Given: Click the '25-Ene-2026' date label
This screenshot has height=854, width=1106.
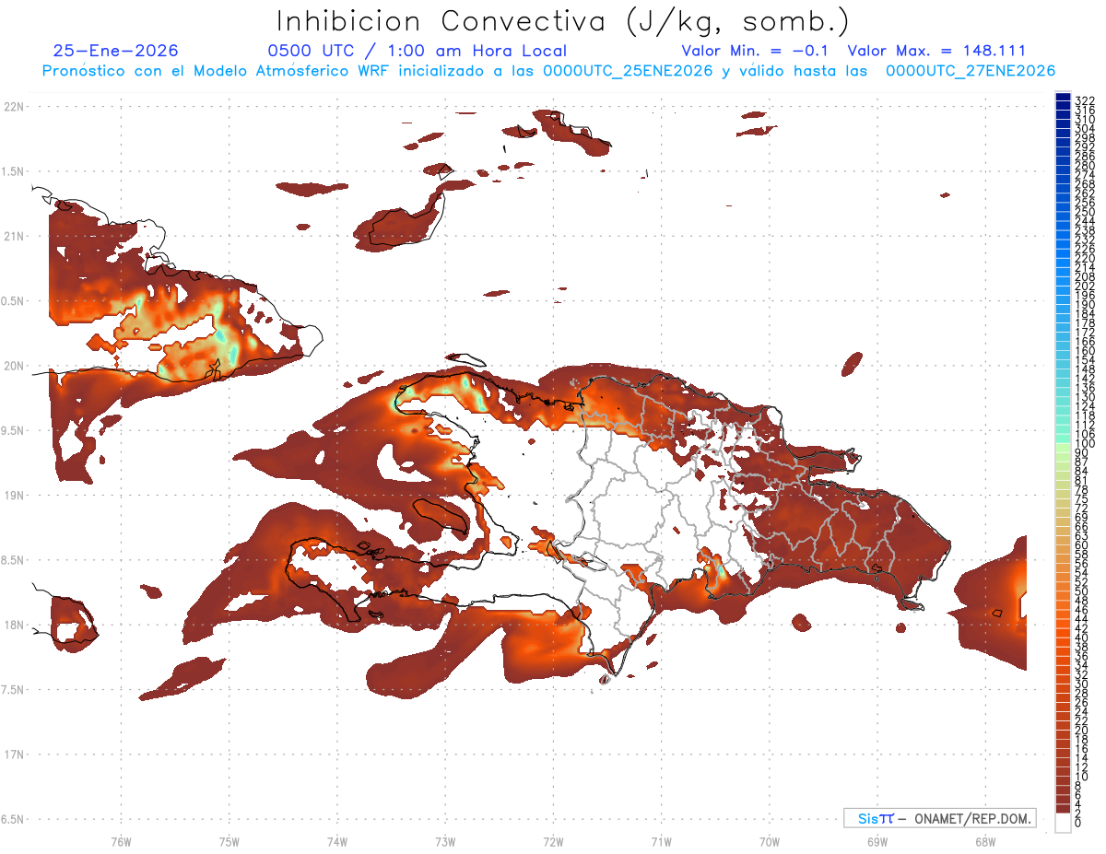Looking at the screenshot, I should [x=116, y=51].
